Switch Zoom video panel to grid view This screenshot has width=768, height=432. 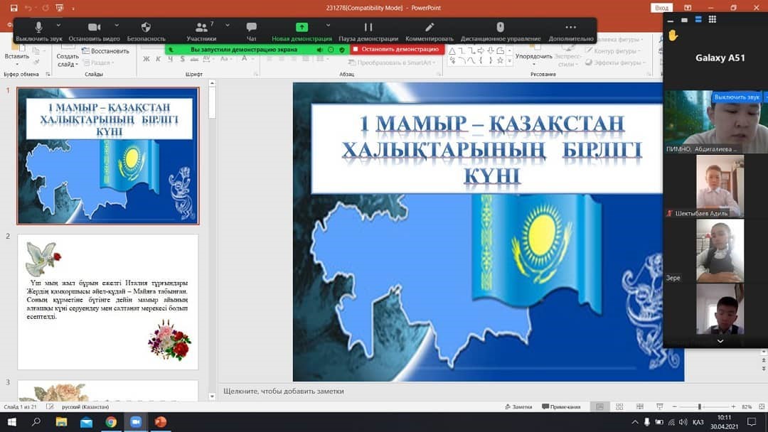click(x=713, y=20)
